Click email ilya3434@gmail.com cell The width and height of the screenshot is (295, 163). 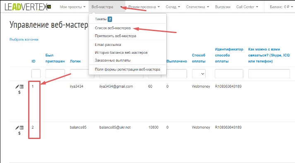tap(116, 86)
